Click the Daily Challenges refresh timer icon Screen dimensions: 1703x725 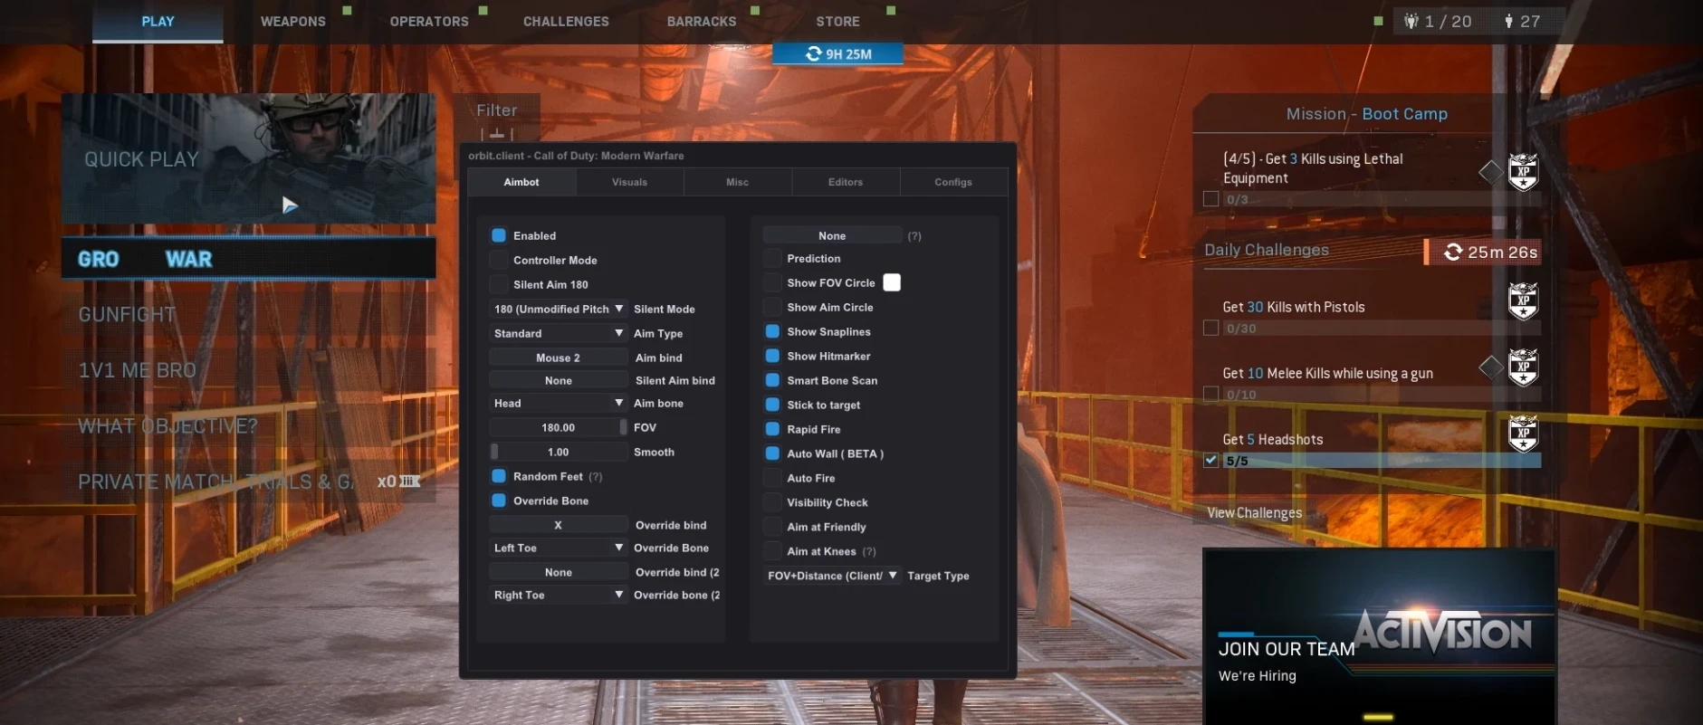[x=1453, y=252]
